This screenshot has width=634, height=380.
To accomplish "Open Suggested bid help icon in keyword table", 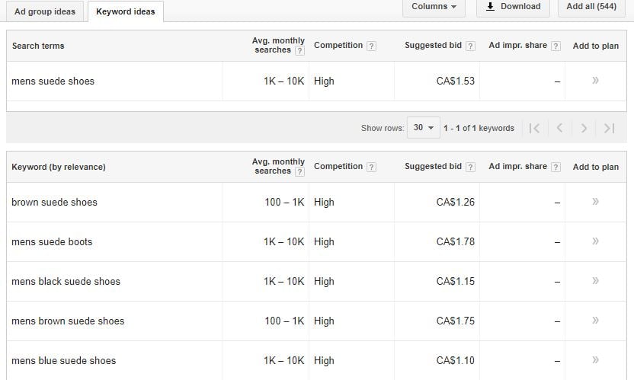I will tap(470, 167).
